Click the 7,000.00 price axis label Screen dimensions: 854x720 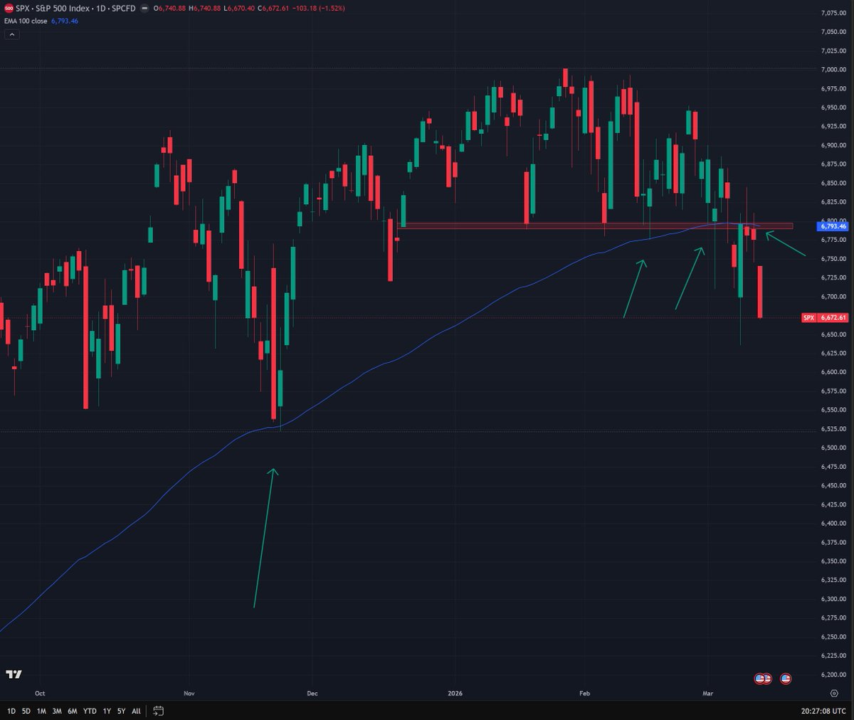(x=833, y=70)
